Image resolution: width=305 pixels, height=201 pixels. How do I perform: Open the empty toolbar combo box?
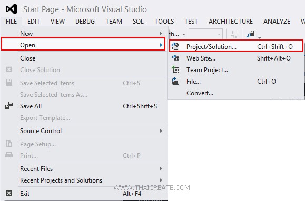(x=205, y=34)
